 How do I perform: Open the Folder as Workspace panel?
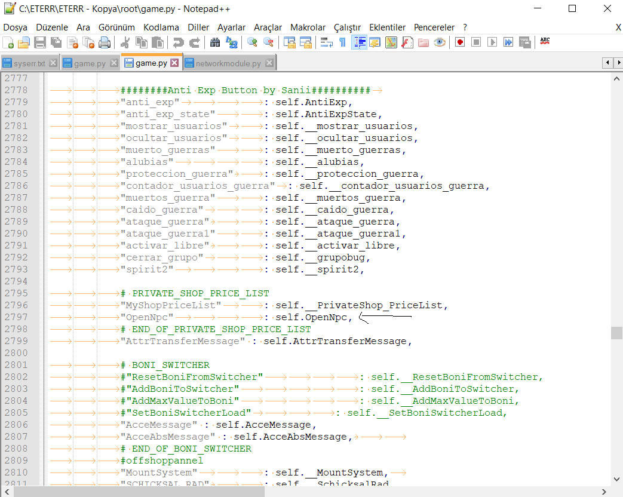pyautogui.click(x=423, y=42)
